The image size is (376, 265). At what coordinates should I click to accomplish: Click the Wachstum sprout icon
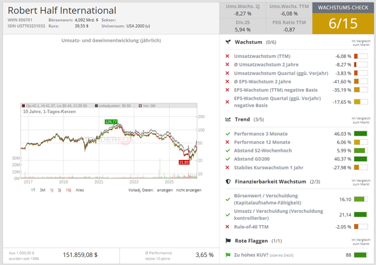[228, 42]
